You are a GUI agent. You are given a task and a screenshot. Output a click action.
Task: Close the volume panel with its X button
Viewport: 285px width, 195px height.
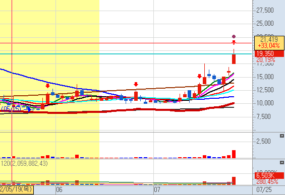click(282, 136)
